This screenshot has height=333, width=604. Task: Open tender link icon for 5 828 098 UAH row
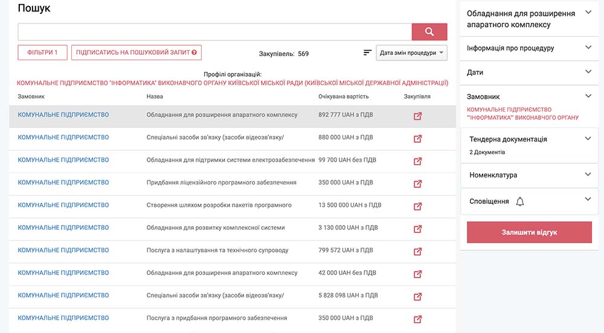(x=417, y=296)
